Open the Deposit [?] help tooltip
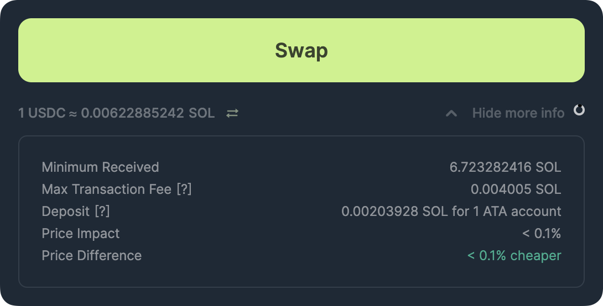 pyautogui.click(x=102, y=212)
